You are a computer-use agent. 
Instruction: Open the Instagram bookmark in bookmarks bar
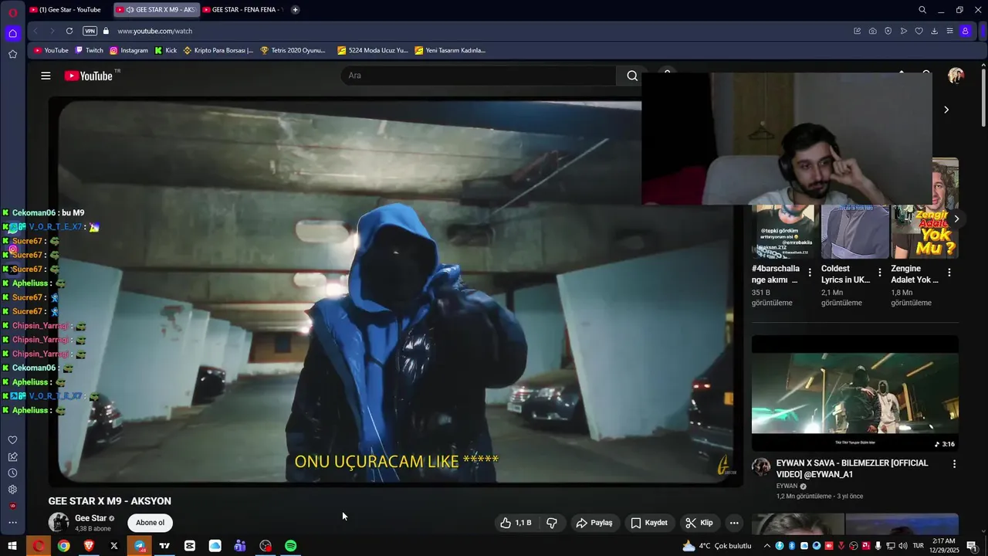point(129,50)
